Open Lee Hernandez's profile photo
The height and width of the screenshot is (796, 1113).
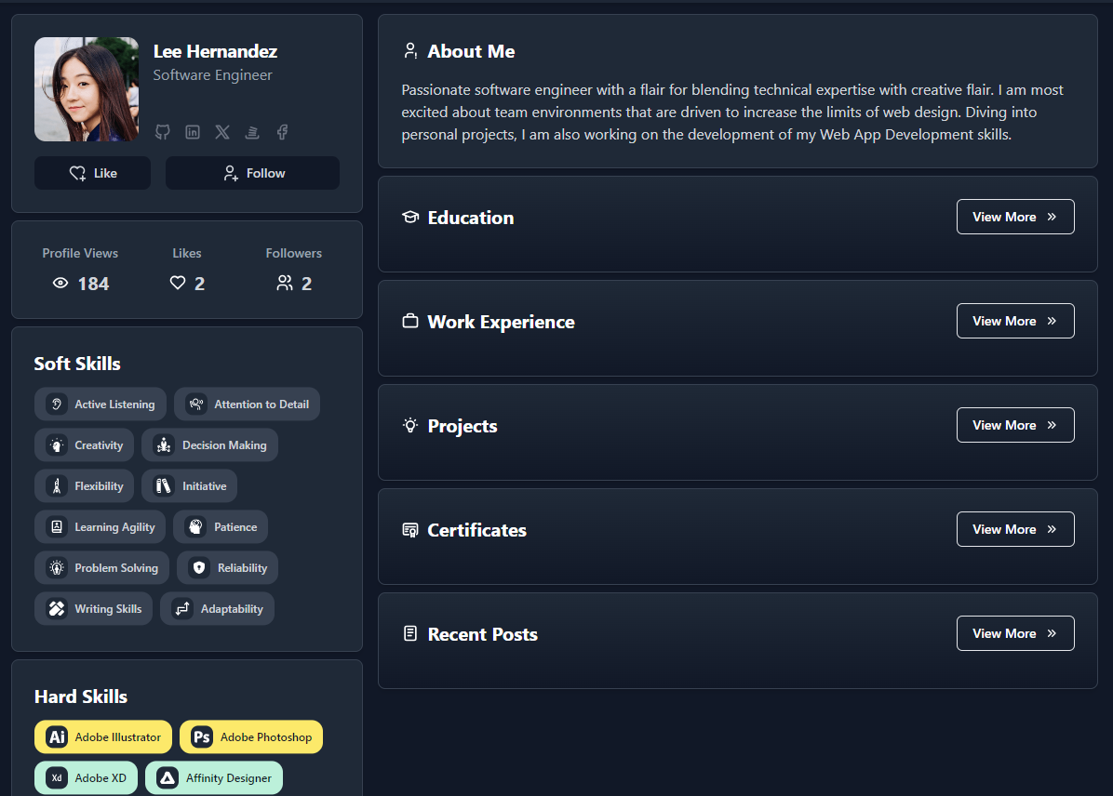click(x=87, y=89)
